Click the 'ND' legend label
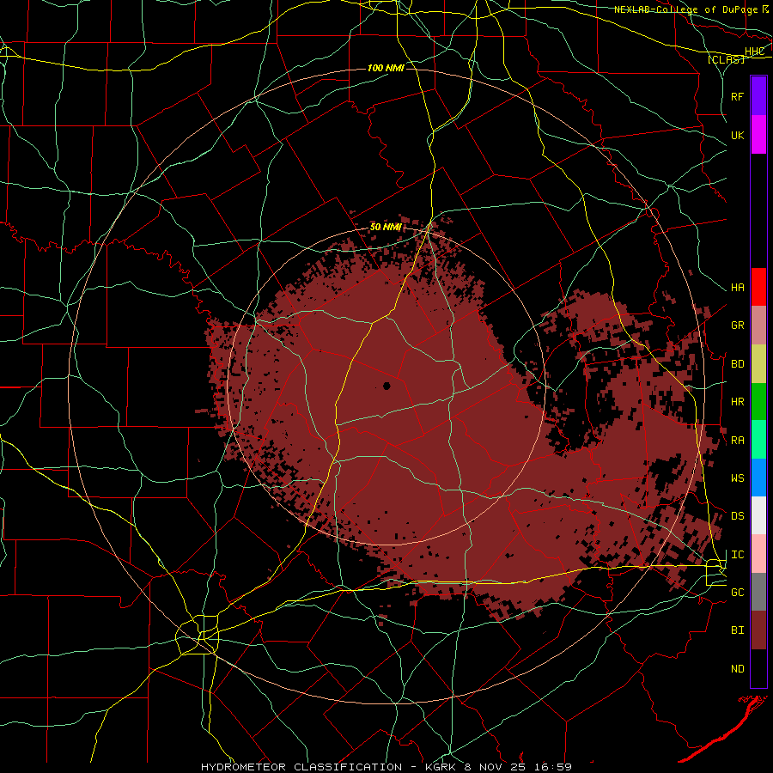The width and height of the screenshot is (773, 773). [x=737, y=669]
